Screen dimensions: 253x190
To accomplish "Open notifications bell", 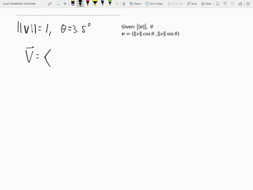I will 218,4.
